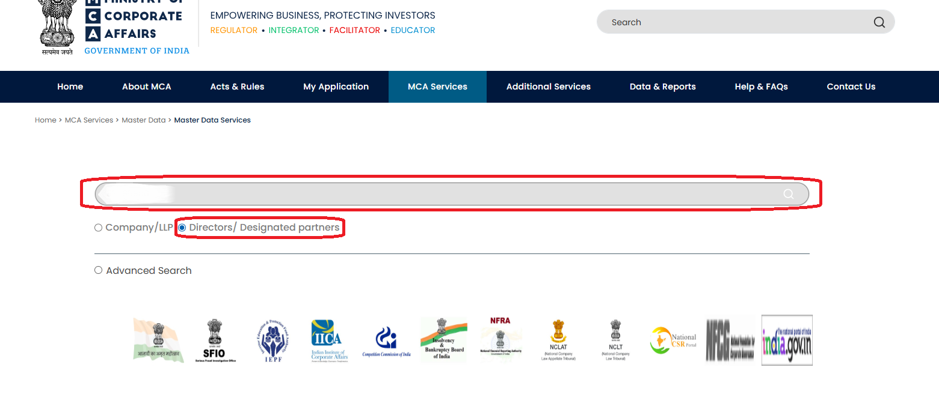
Task: Choose the Advanced Search radio button
Action: pos(99,271)
